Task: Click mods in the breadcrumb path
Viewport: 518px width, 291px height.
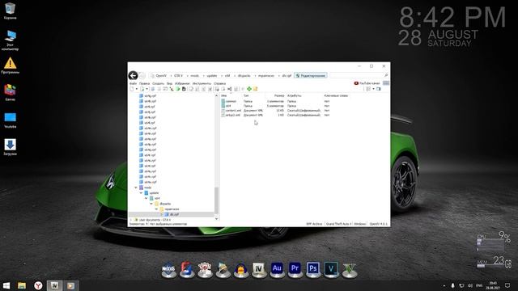Action: click(x=195, y=75)
